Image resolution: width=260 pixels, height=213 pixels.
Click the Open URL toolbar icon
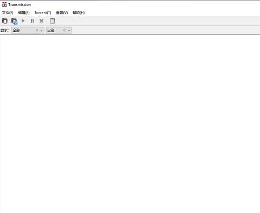point(14,21)
